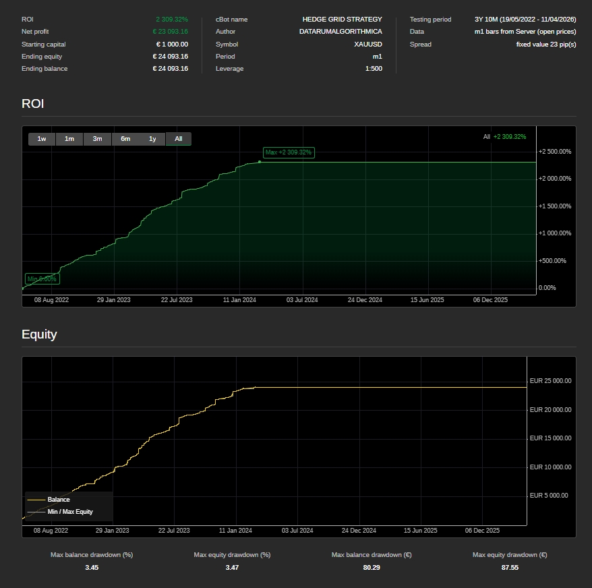Image resolution: width=592 pixels, height=588 pixels.
Task: Toggle the active "All" range selector
Action: (178, 139)
